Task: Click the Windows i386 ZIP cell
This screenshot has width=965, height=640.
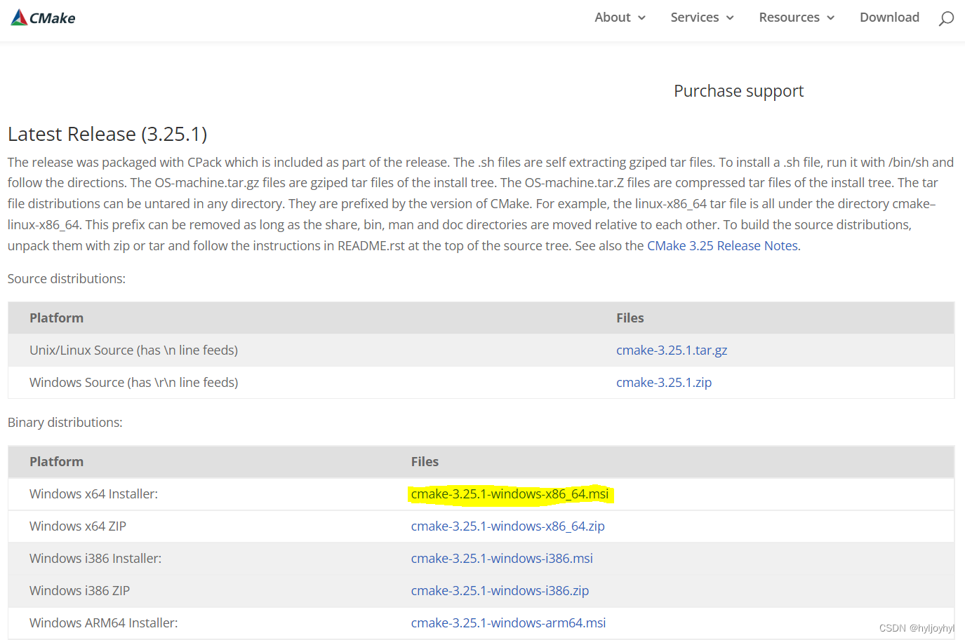Action: (x=79, y=591)
